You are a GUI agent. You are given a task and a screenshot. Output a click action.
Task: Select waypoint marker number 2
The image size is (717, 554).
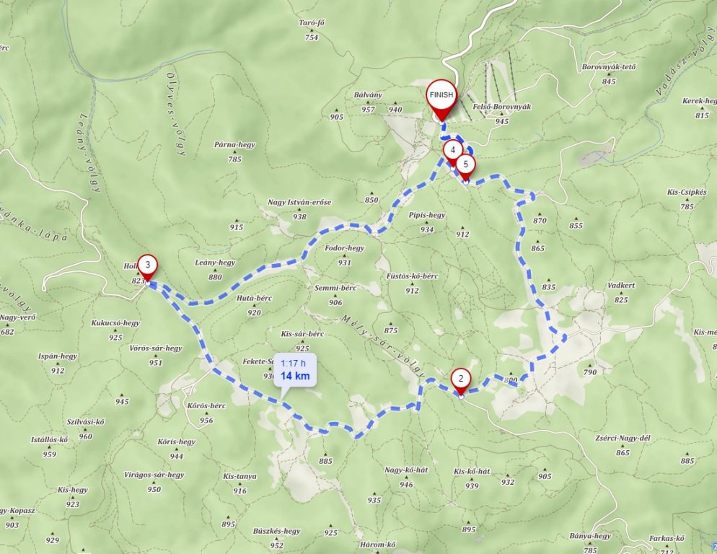click(461, 381)
